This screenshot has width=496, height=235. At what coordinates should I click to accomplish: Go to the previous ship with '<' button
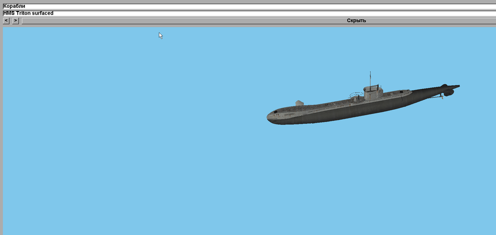click(6, 20)
